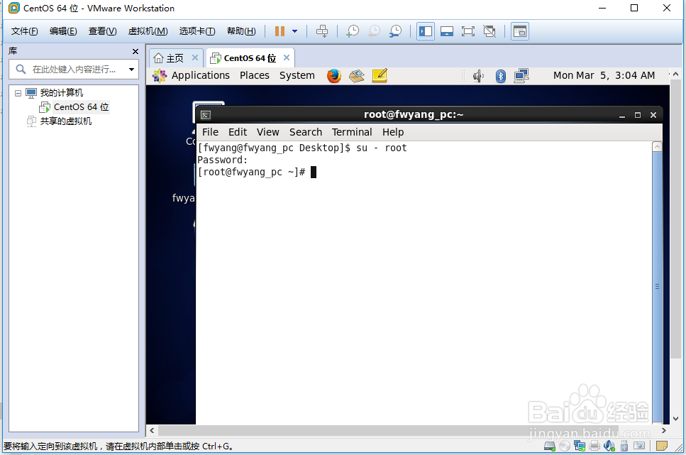
Task: Click the network adapter status bar icon
Action: click(x=580, y=446)
